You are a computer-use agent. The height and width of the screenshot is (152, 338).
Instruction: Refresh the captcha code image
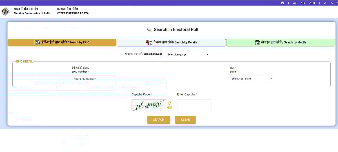169,103
